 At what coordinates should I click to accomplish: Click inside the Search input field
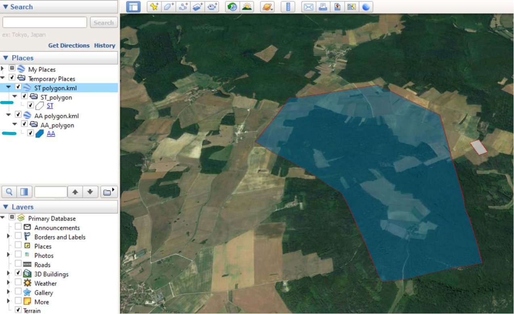coord(44,22)
